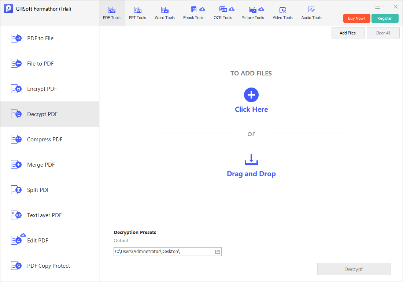Click the Ebook Tools cloud download icon
Viewport: 403px width, 282px height.
pyautogui.click(x=202, y=9)
